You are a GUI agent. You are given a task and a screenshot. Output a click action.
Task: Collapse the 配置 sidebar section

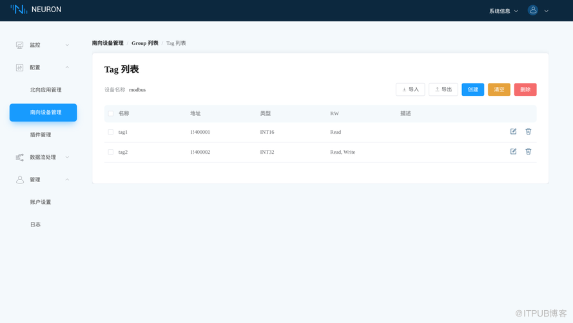(x=67, y=68)
